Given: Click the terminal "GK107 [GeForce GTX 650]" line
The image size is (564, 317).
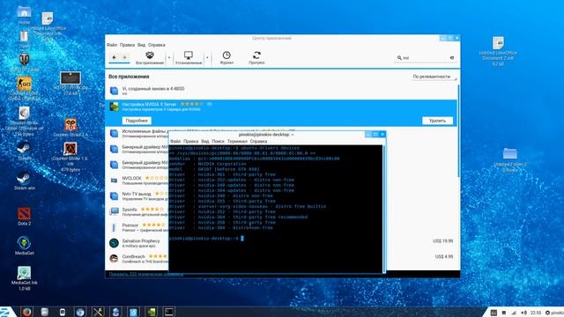Looking at the screenshot, I should [214, 169].
